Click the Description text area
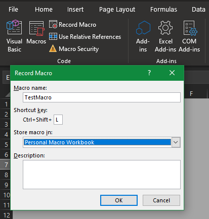 point(102,175)
